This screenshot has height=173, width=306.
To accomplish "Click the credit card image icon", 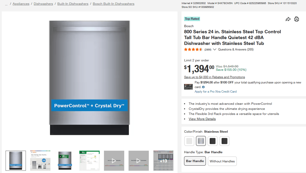I will [x=188, y=87].
